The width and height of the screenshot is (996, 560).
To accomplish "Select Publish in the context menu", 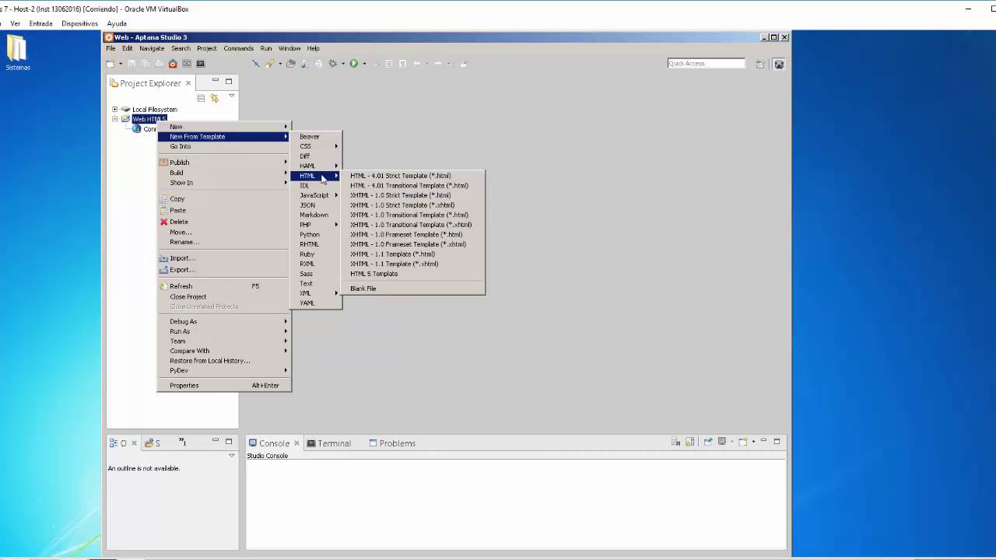I will [224, 163].
